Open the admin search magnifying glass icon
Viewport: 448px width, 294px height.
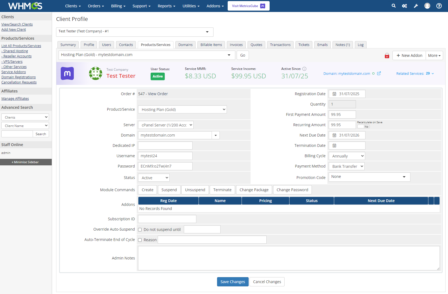coord(393,6)
